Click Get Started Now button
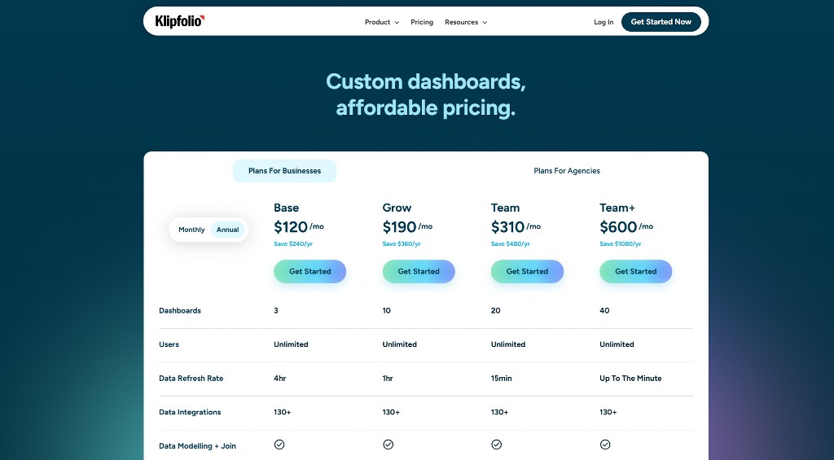This screenshot has width=834, height=460. pos(661,22)
